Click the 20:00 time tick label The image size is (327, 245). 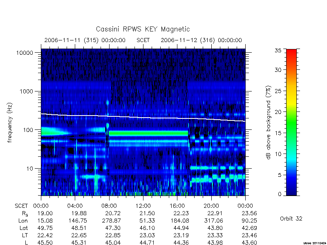tap(211, 206)
